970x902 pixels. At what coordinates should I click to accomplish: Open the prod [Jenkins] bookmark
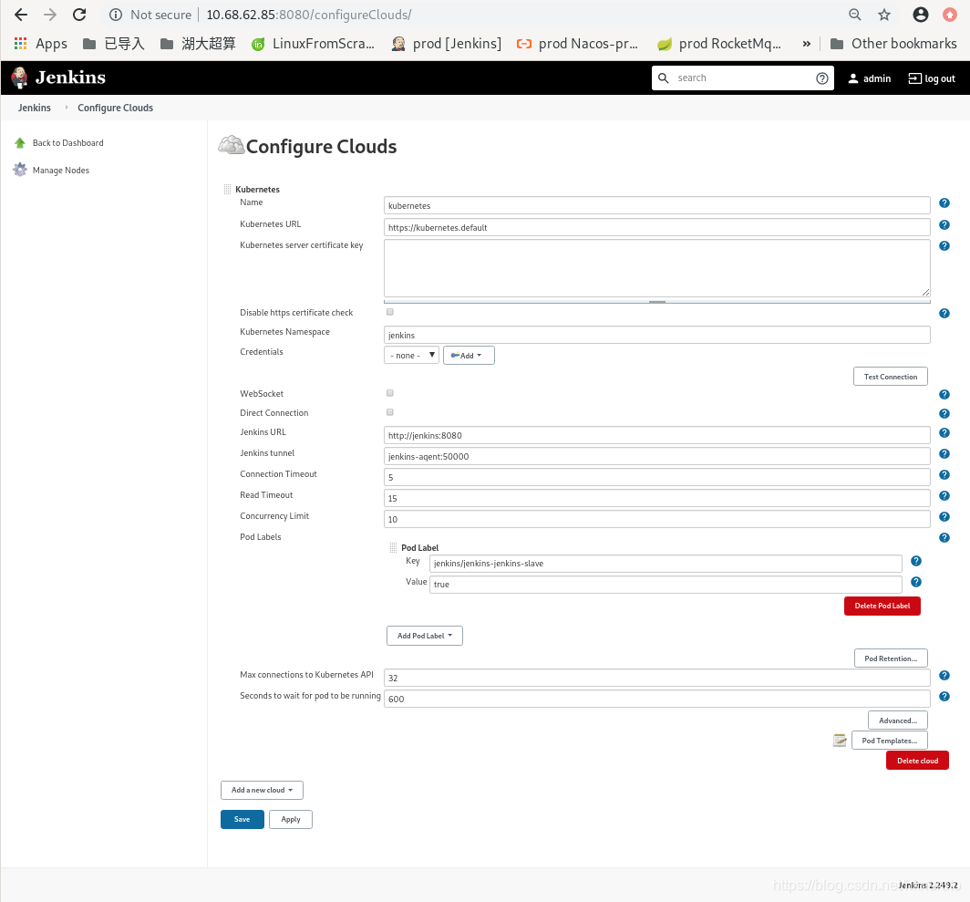(x=447, y=44)
